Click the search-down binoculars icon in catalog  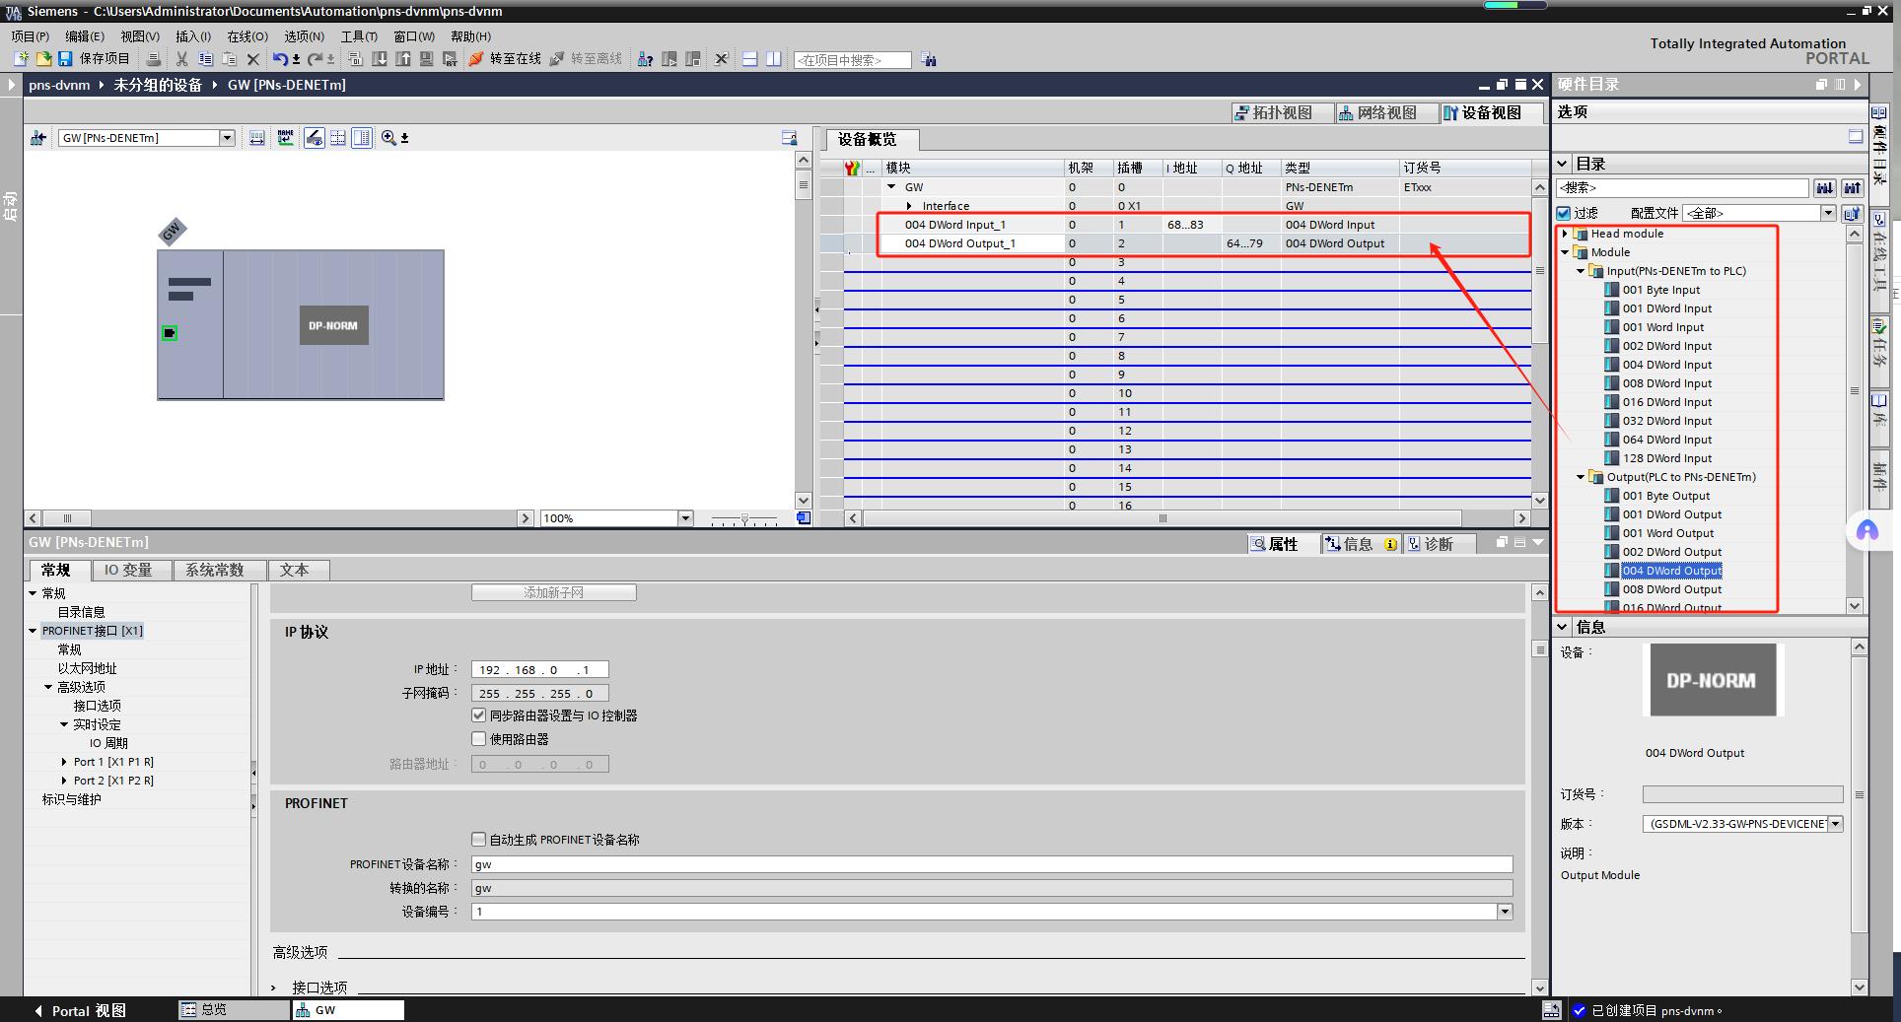(1825, 187)
